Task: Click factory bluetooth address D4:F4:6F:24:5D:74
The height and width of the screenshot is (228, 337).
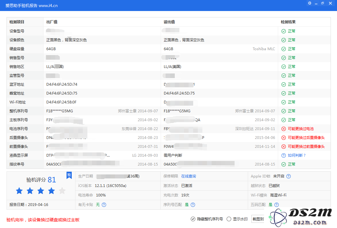Action: point(62,84)
